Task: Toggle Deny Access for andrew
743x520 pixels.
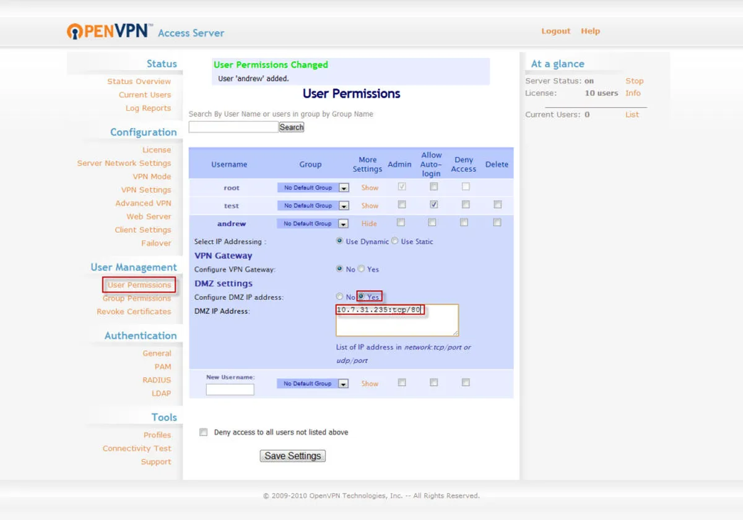Action: tap(464, 223)
